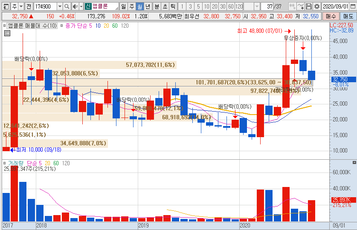Select the 10 interval button
The image size is (357, 230).
click(206, 6)
